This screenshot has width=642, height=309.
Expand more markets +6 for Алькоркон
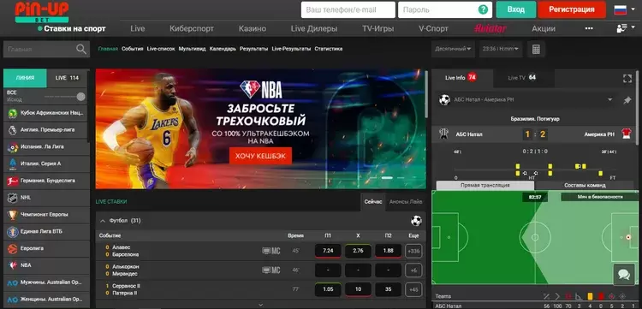pyautogui.click(x=413, y=270)
